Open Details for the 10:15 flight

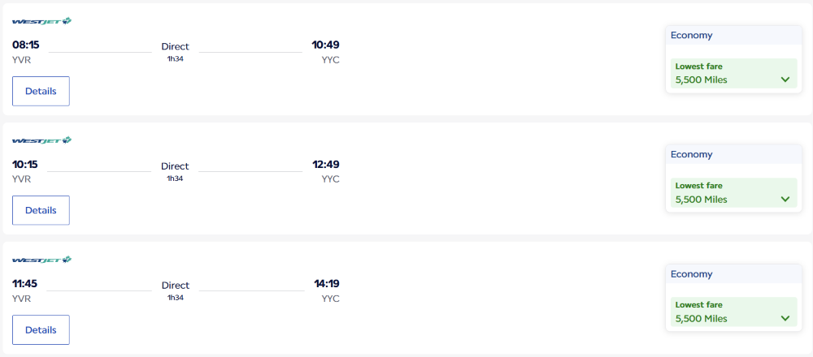point(41,210)
